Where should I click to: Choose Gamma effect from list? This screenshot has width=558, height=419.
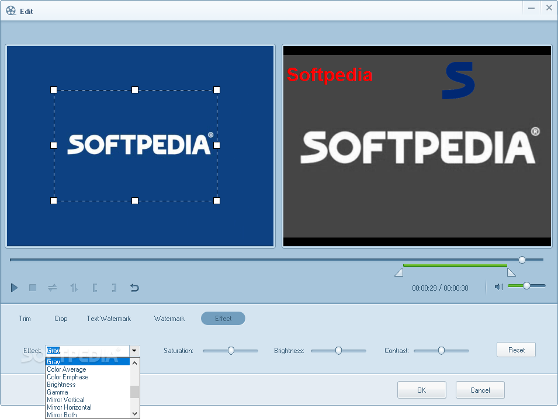88,392
